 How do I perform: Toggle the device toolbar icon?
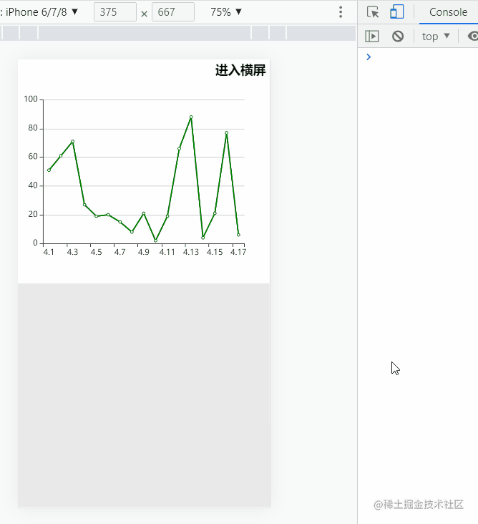tap(396, 12)
